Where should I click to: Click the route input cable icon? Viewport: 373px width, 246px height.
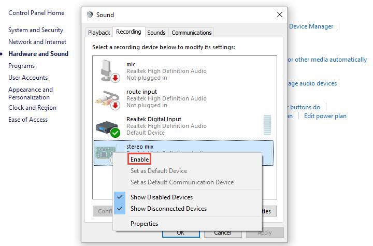[x=108, y=98]
